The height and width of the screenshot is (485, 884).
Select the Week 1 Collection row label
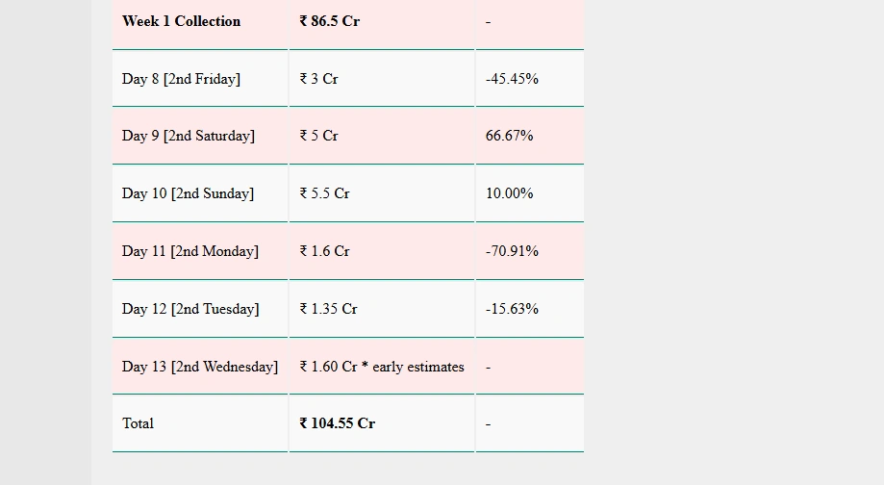[x=181, y=21]
